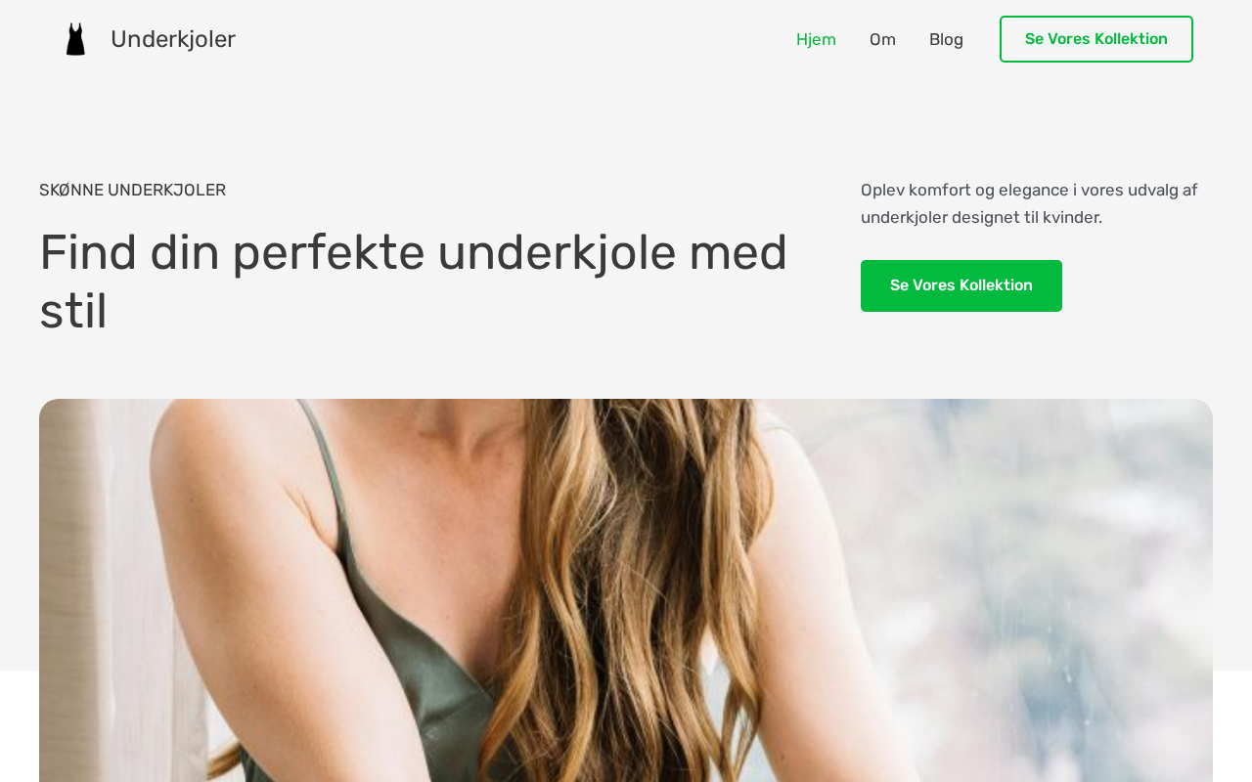Click the word underkjole in the main heading
The width and height of the screenshot is (1252, 782).
coord(557,252)
